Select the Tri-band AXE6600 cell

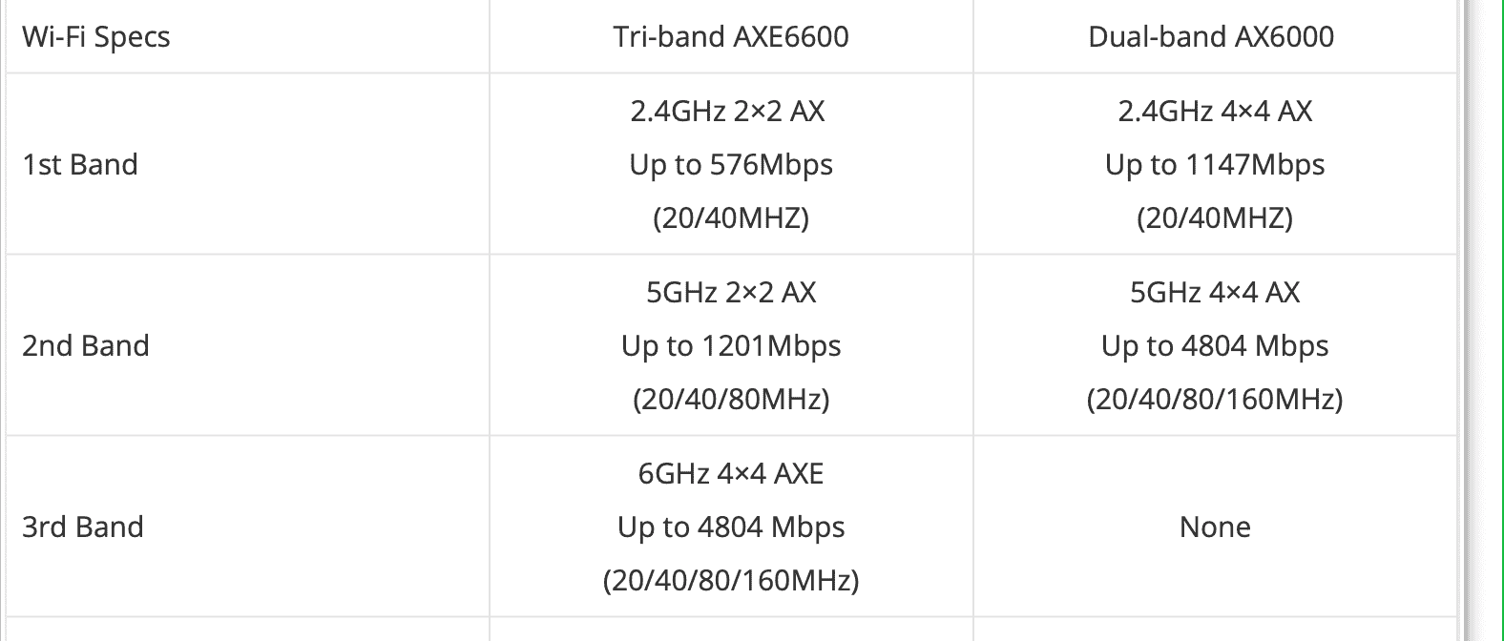[x=731, y=36]
